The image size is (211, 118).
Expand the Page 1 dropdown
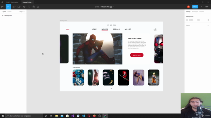(x=22, y=12)
